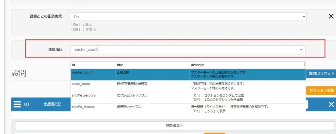
Task: Click the Q1 hamburger menu icon
Action: [17, 104]
